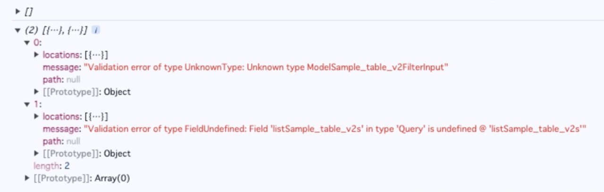Click the info icon beside the array summary

coord(96,30)
